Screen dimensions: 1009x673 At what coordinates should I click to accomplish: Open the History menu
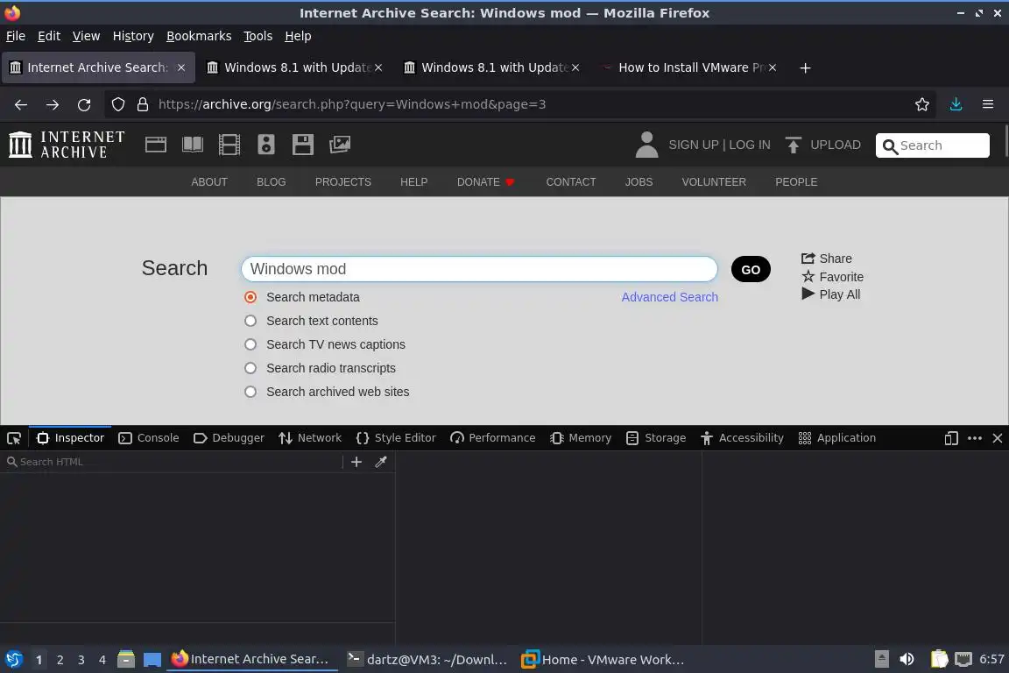coord(133,36)
